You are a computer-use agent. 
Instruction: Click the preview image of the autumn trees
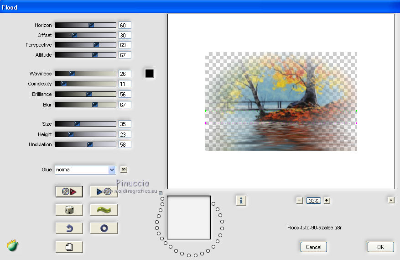[281, 101]
